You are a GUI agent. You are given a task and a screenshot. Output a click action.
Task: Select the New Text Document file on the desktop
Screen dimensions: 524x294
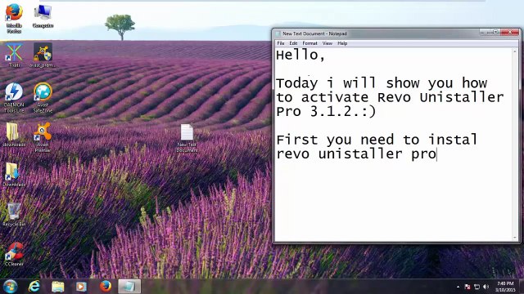coord(187,138)
